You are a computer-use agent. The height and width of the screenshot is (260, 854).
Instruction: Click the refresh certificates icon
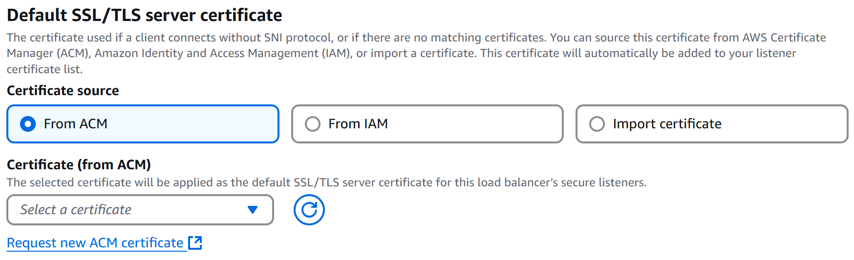pyautogui.click(x=309, y=210)
